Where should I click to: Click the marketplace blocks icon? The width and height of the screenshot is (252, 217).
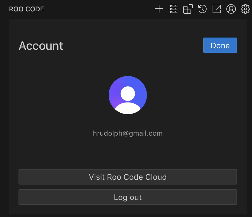coord(188,9)
